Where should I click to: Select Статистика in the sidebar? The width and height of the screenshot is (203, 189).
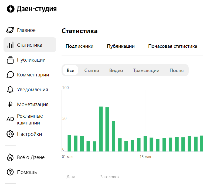coord(30,45)
